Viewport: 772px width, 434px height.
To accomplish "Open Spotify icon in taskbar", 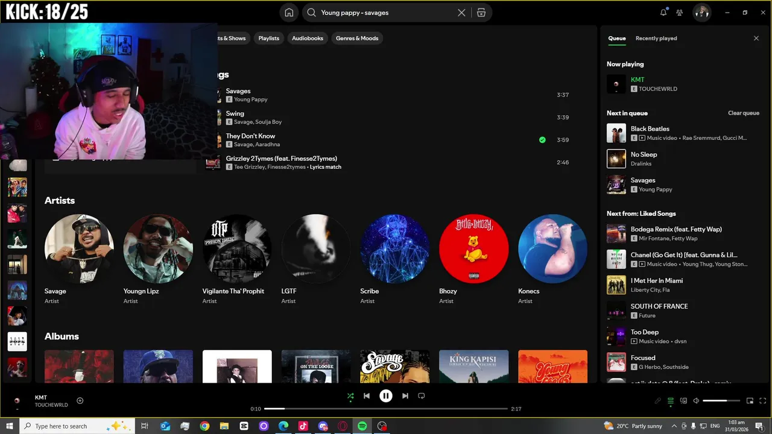I will 362,426.
